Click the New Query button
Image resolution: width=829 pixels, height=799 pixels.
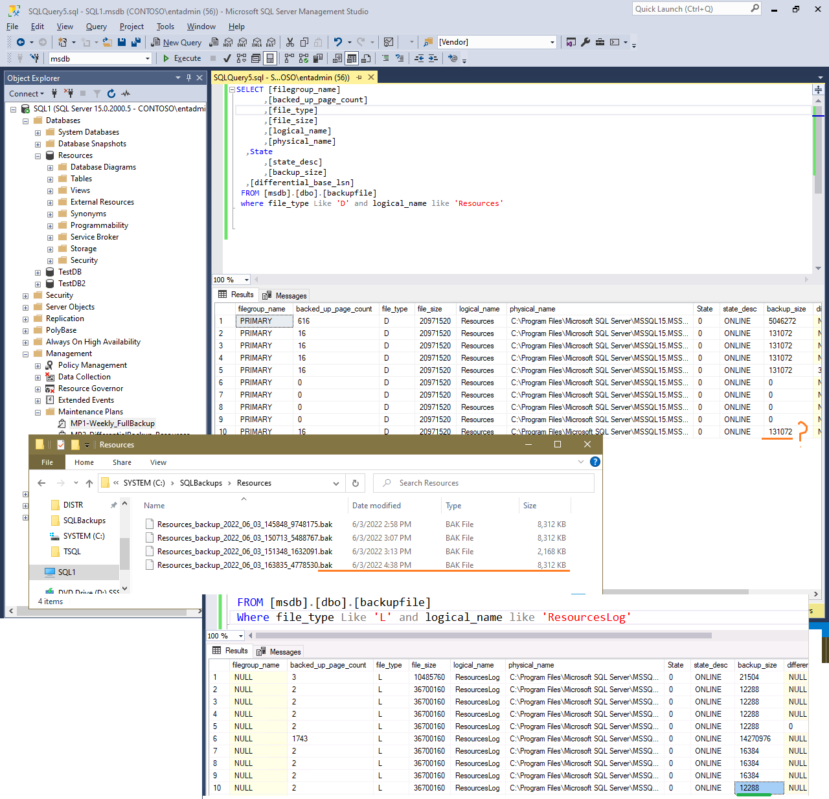tap(176, 42)
